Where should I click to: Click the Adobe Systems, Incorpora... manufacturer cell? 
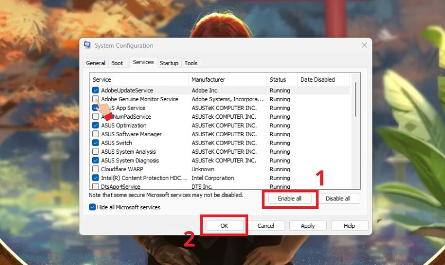228,99
